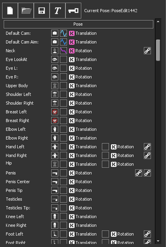
Task: Open pose file with folder icon
Action: (26, 11)
